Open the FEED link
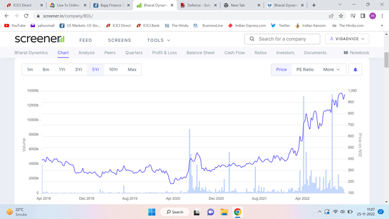 coord(86,40)
